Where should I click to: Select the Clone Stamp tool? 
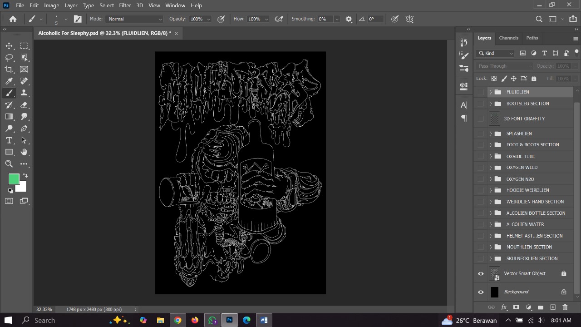pyautogui.click(x=25, y=93)
